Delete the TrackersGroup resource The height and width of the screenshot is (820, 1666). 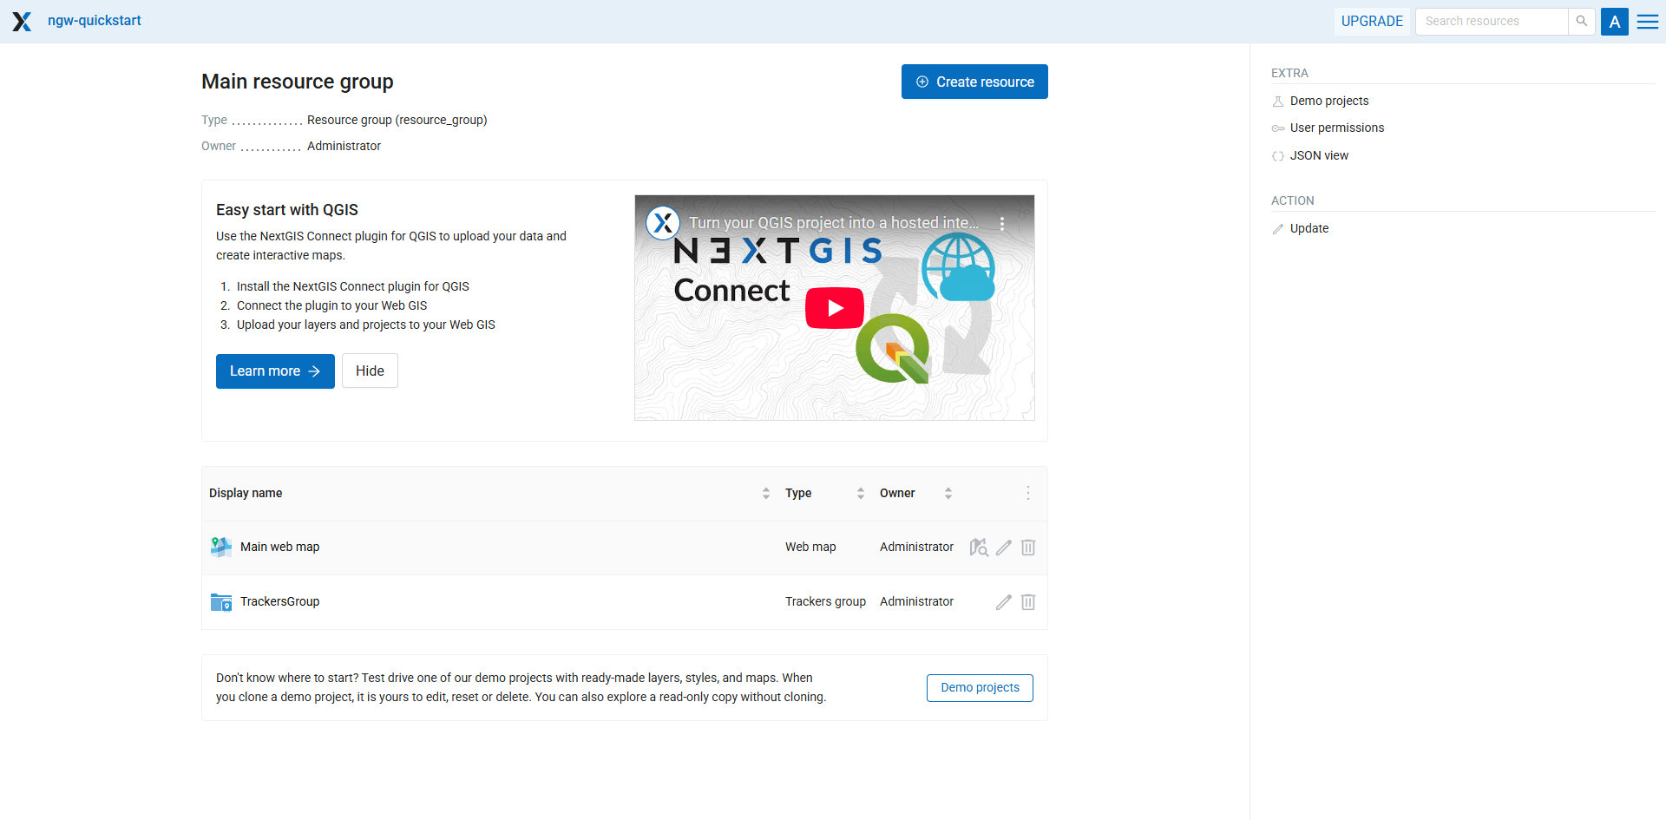click(x=1028, y=602)
